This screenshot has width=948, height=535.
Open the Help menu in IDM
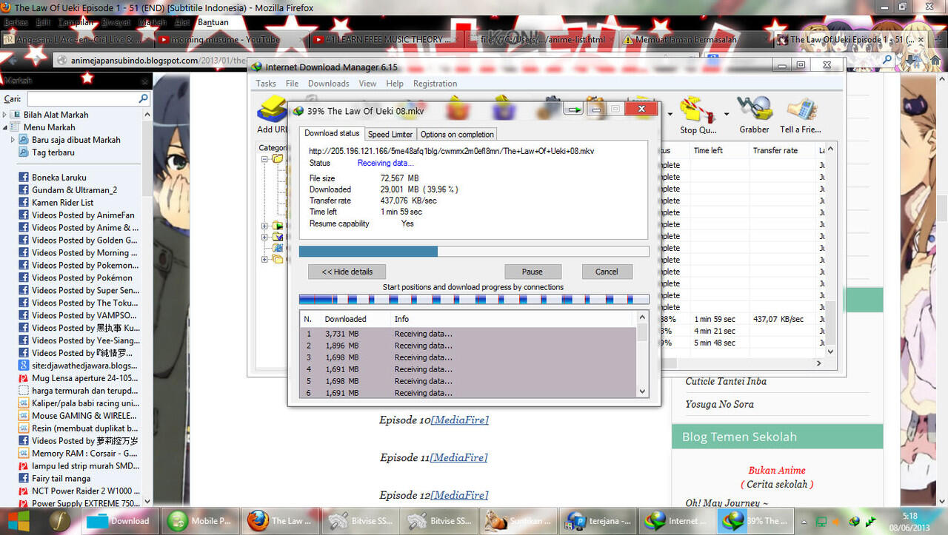395,84
